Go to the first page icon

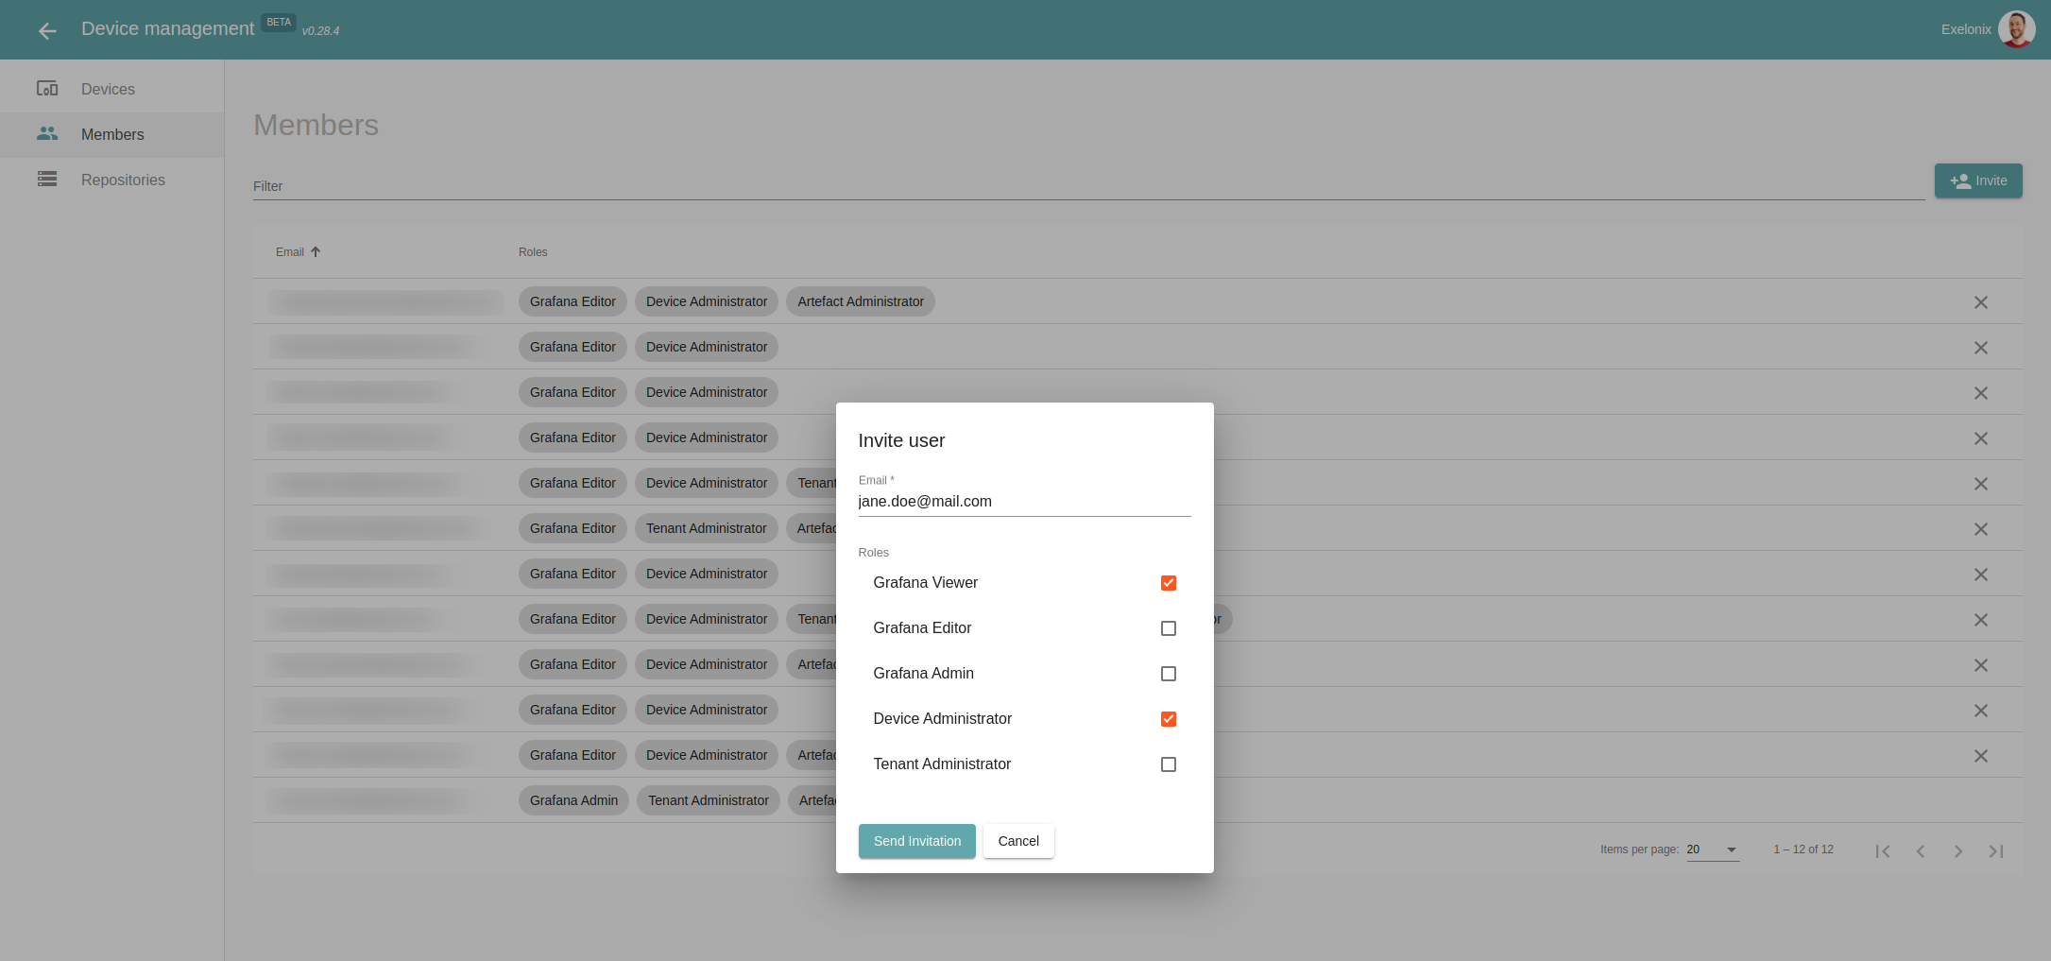click(1883, 851)
